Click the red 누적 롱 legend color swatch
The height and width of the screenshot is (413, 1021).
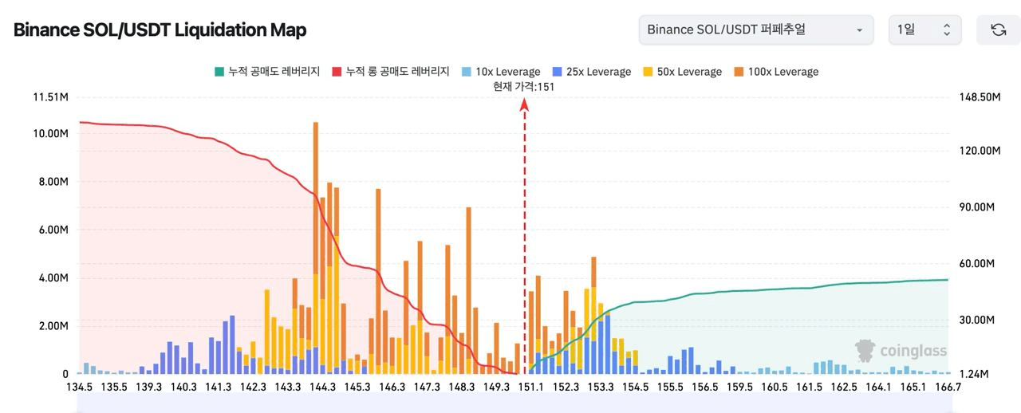[x=337, y=72]
